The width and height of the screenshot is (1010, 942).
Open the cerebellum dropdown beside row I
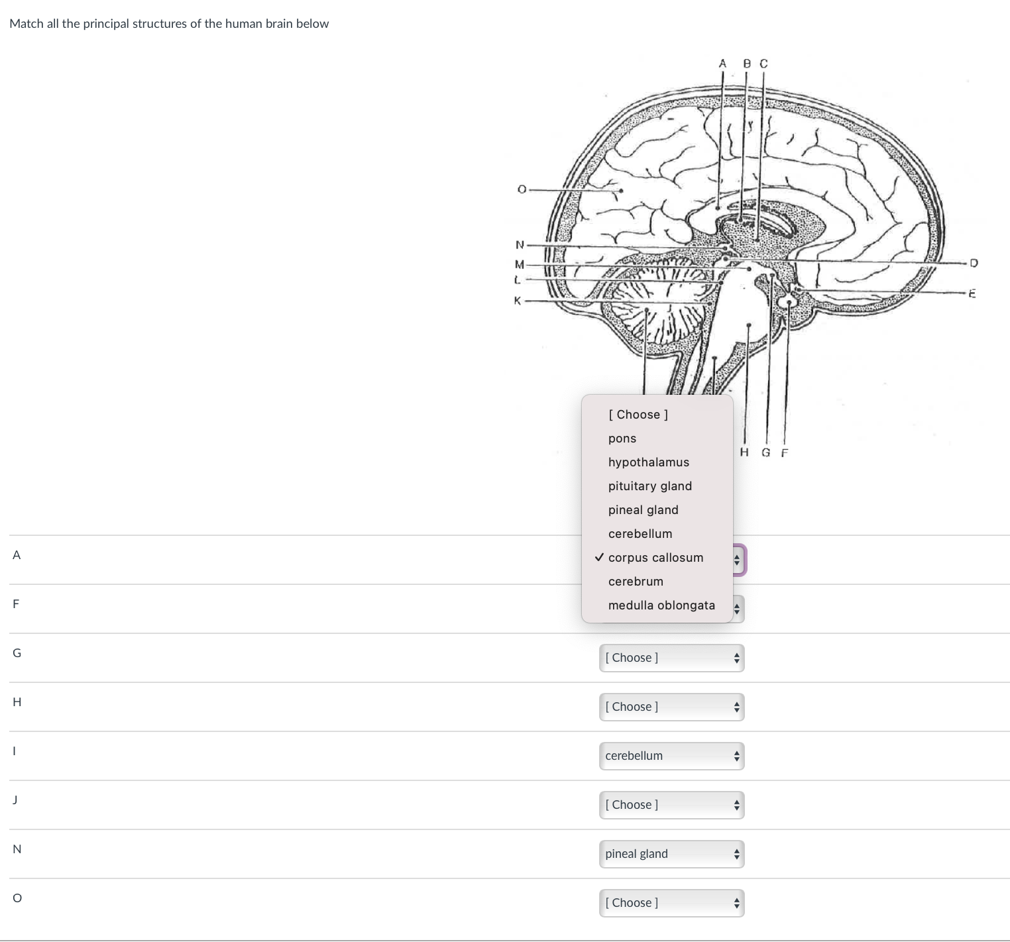point(671,755)
